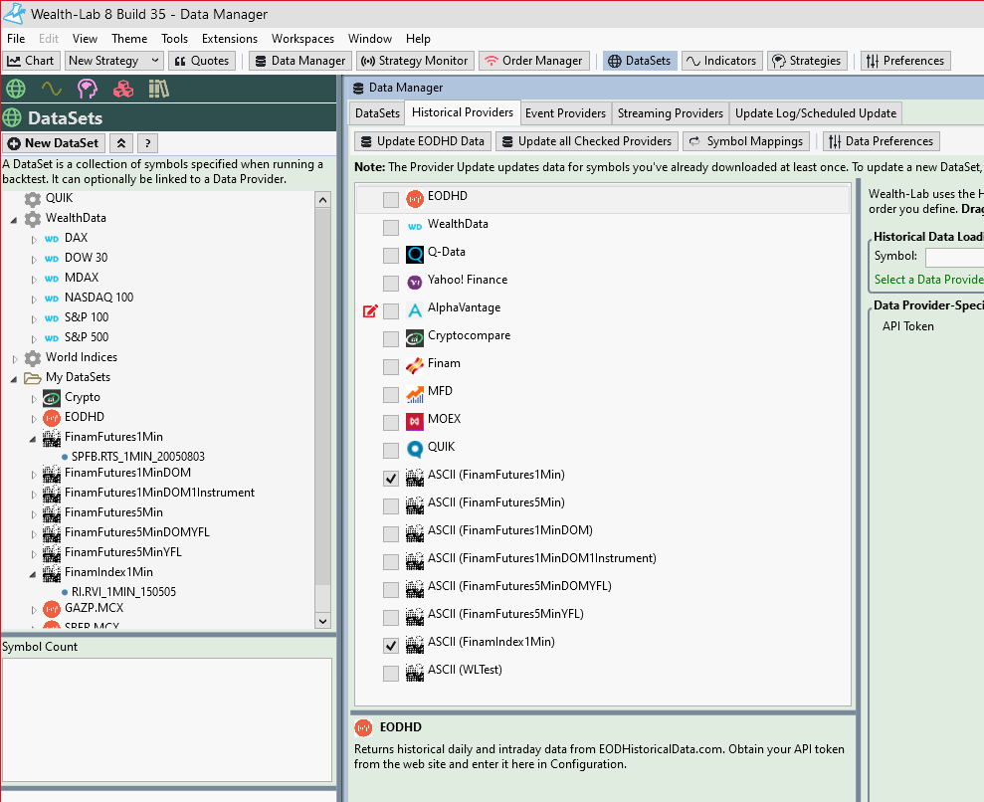This screenshot has width=984, height=802.
Task: Check the Cryptocompare provider checkbox
Action: tap(391, 338)
